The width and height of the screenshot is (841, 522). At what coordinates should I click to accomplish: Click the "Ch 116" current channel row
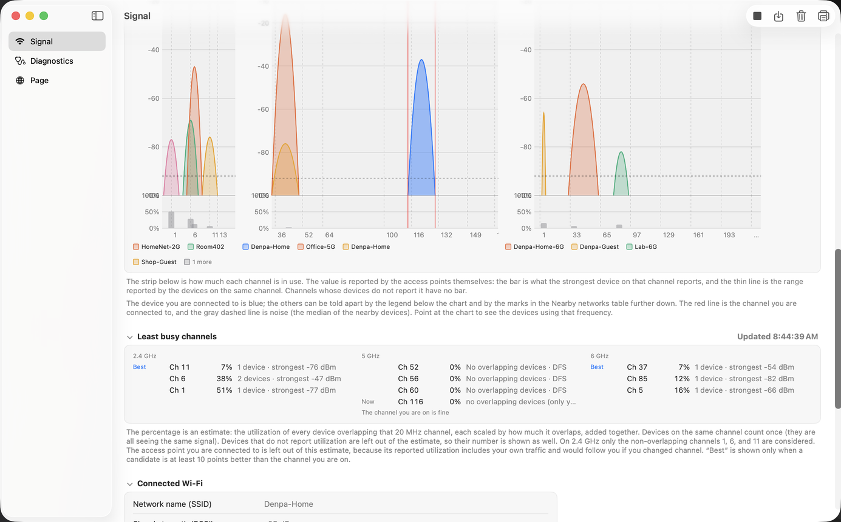coord(469,402)
